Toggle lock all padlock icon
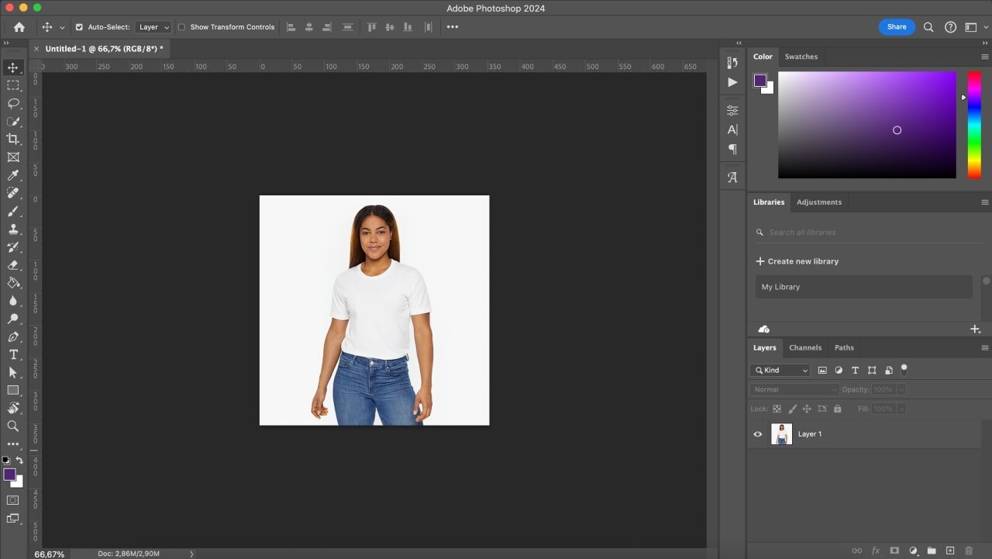The height and width of the screenshot is (559, 992). tap(837, 409)
